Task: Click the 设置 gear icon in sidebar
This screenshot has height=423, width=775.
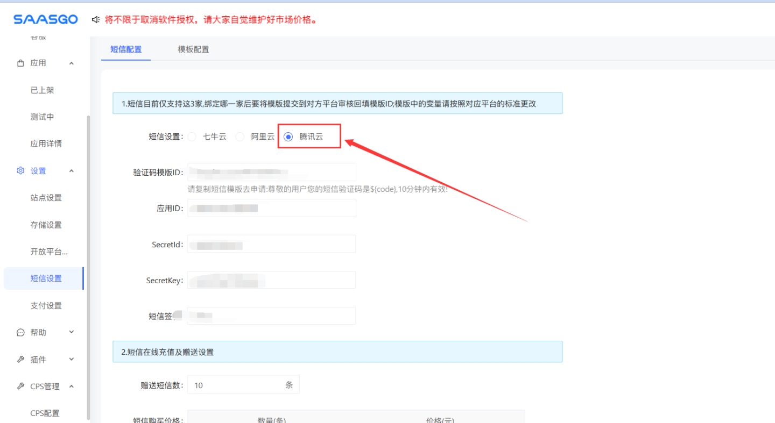Action: point(21,171)
